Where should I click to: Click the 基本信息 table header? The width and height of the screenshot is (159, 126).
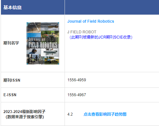[x=13, y=7]
